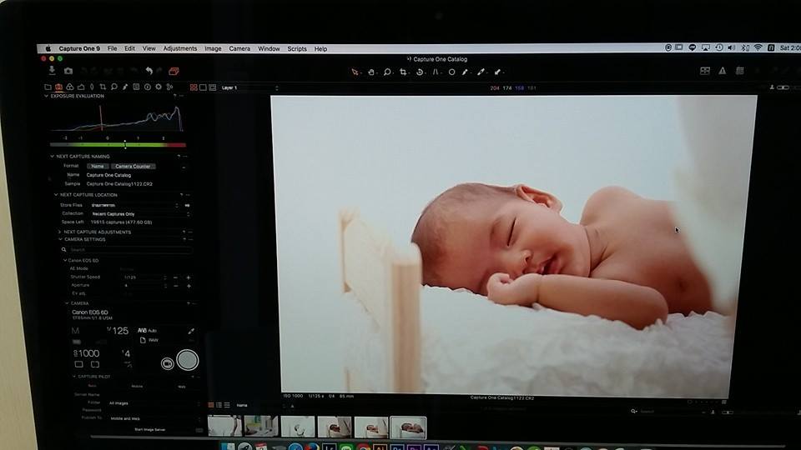801x450 pixels.
Task: Click the Start Image Server button
Action: tap(149, 430)
